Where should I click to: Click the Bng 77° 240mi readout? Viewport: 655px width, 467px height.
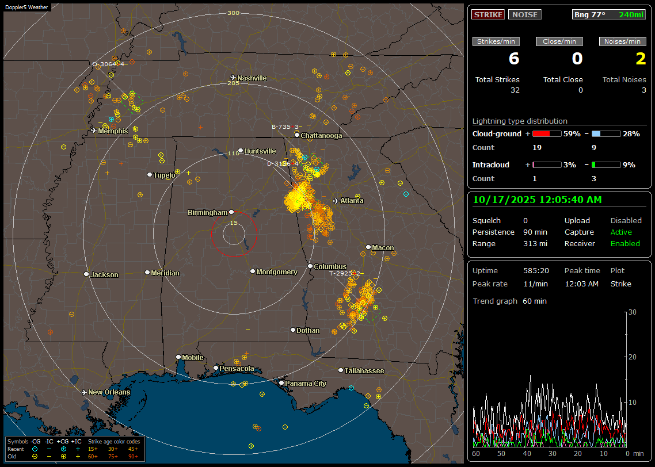(x=610, y=14)
